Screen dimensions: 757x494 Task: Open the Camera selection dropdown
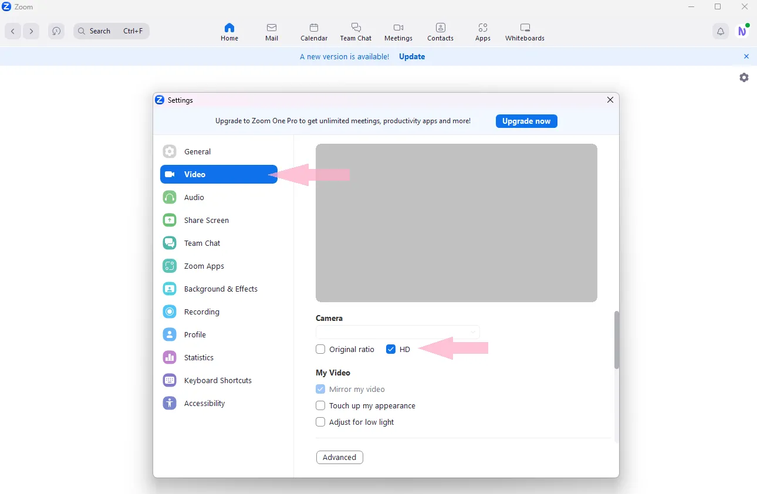[x=398, y=332]
